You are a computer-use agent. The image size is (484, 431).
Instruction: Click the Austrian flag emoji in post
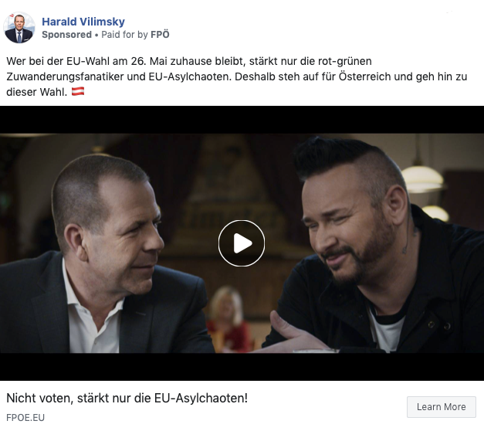pos(78,91)
